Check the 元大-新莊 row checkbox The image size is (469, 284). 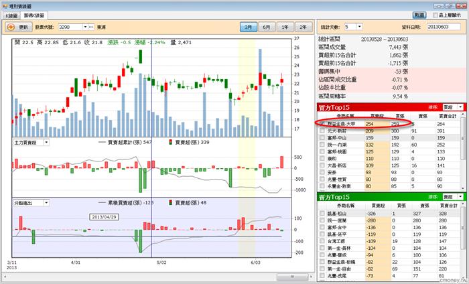click(x=322, y=131)
